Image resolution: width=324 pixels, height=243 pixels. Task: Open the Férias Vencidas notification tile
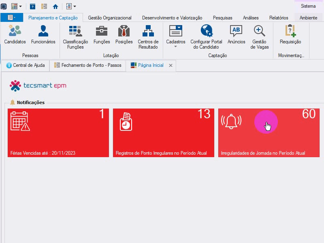tap(58, 133)
